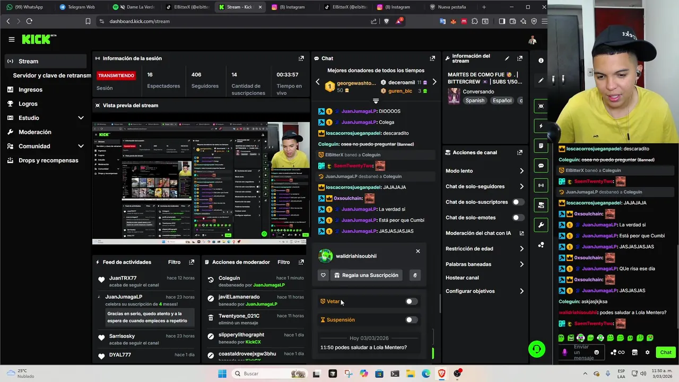The width and height of the screenshot is (679, 382).
Task: Show next top donors with right arrow
Action: point(434,82)
